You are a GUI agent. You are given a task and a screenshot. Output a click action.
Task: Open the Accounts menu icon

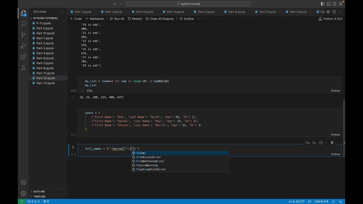pos(23,183)
